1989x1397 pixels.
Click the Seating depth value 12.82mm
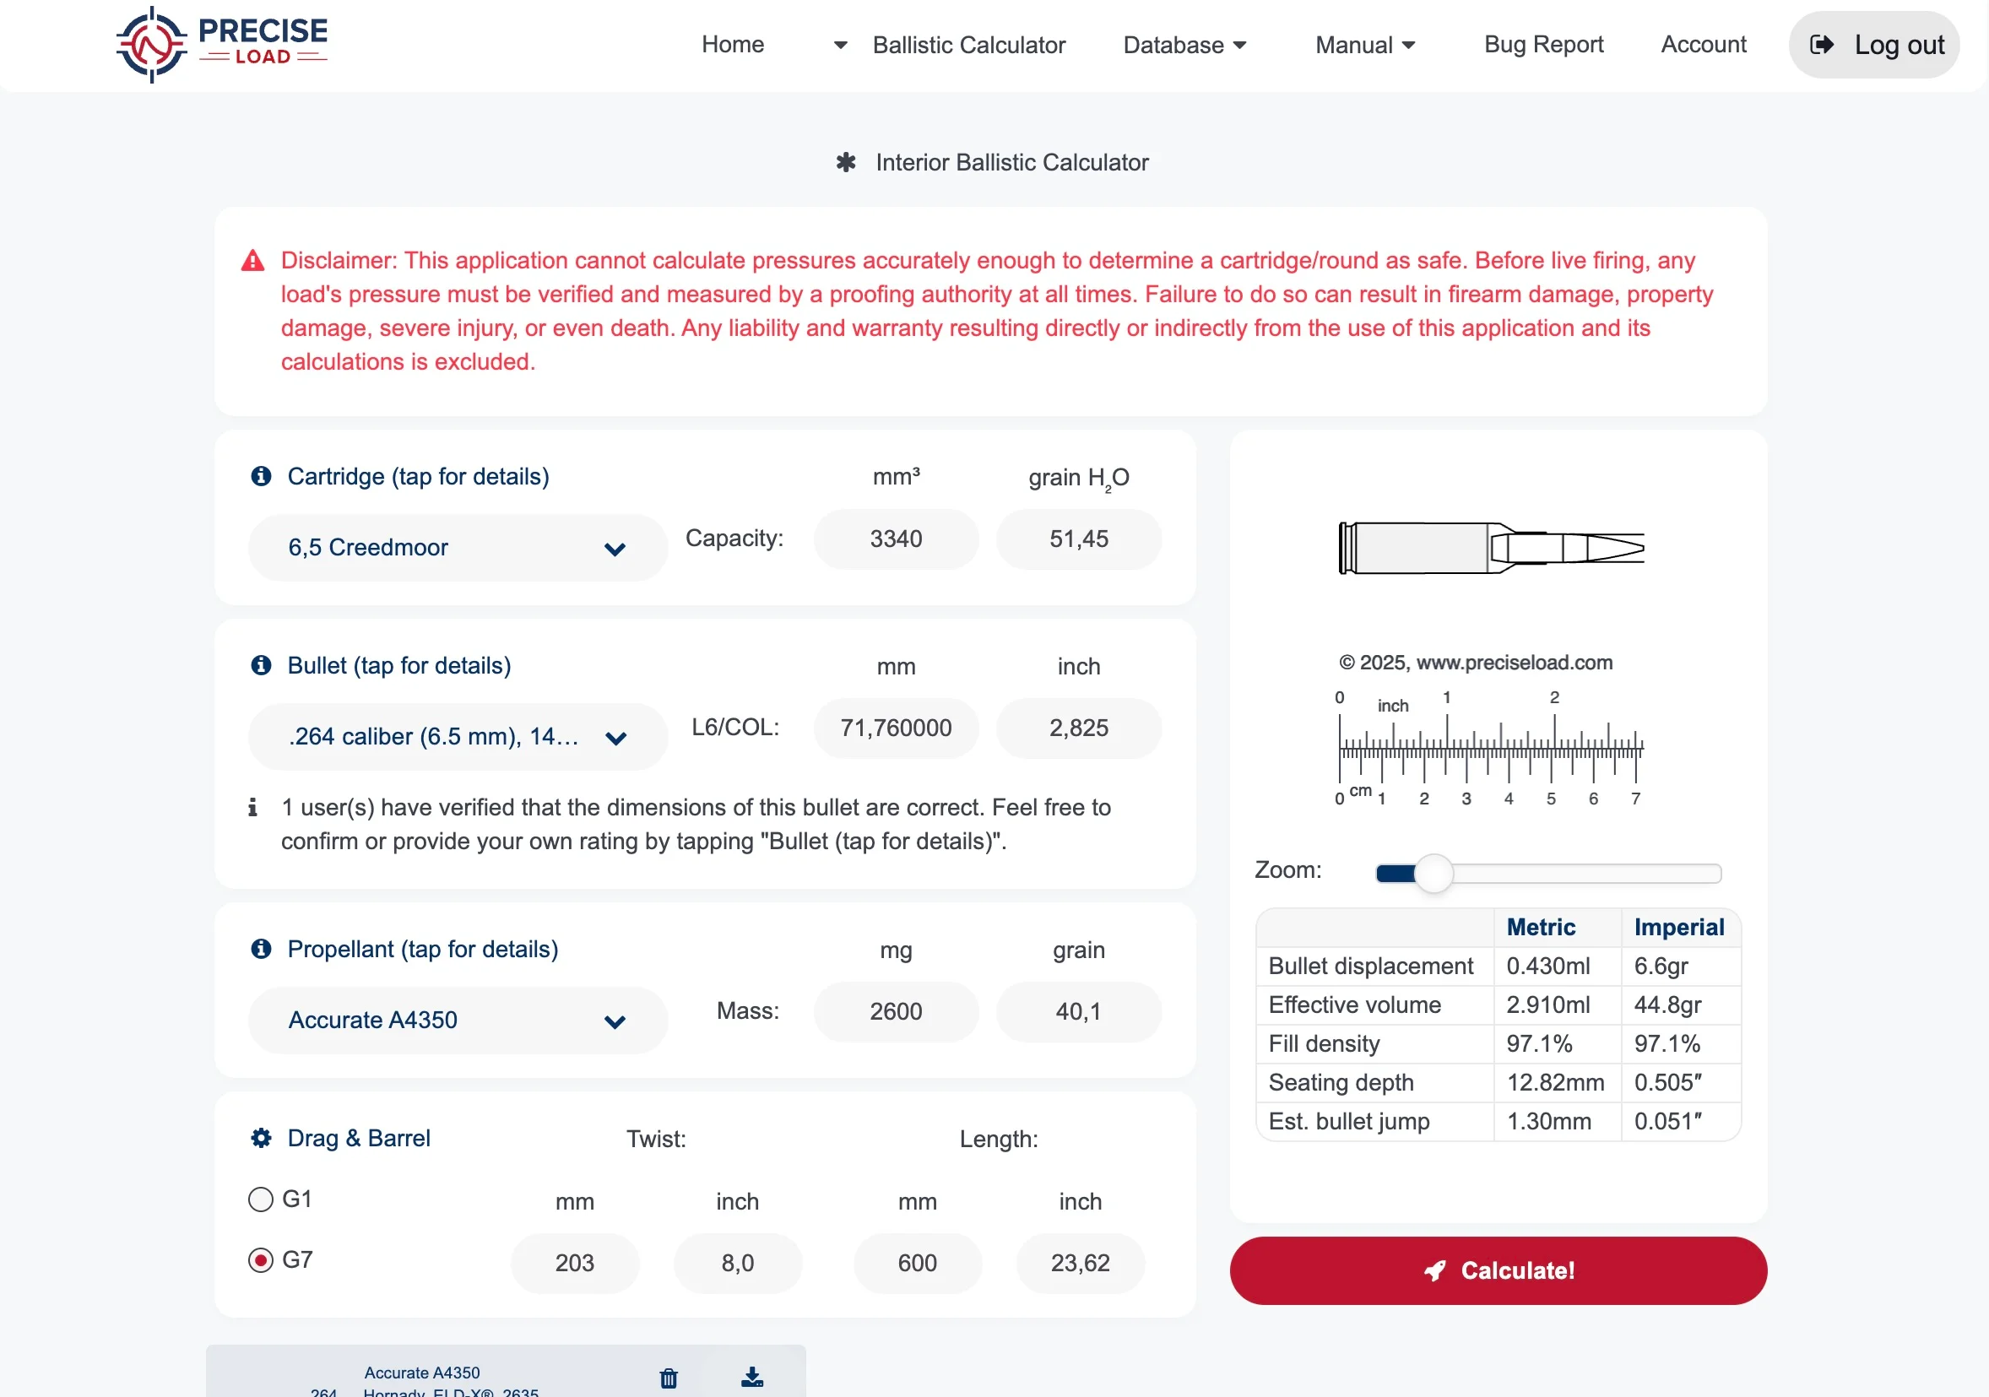coord(1556,1084)
